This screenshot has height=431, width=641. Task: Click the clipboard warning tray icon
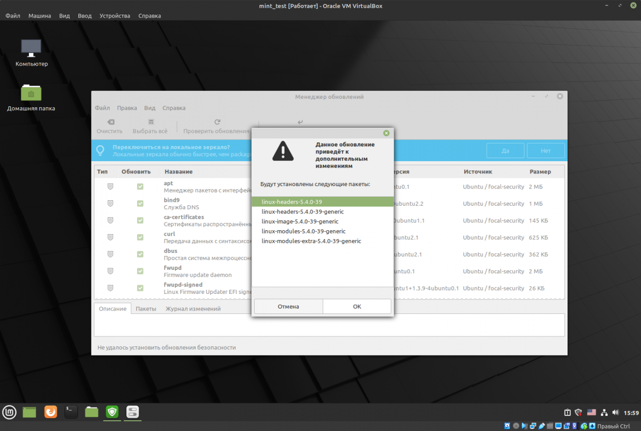(567, 412)
